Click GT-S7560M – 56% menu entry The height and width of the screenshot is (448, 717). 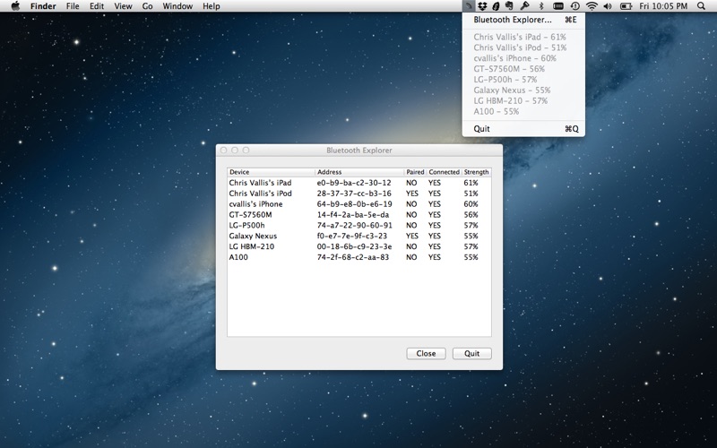point(523,69)
